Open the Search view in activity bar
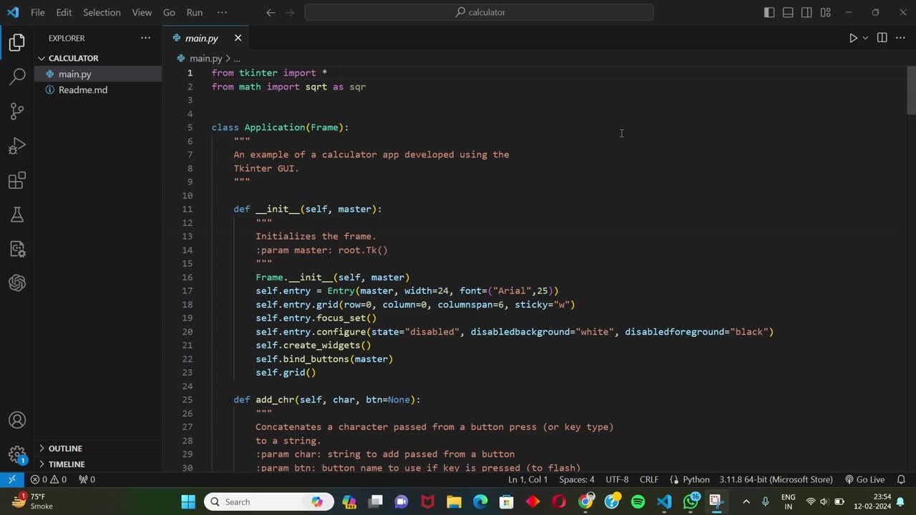Viewport: 916px width, 515px height. pos(17,77)
